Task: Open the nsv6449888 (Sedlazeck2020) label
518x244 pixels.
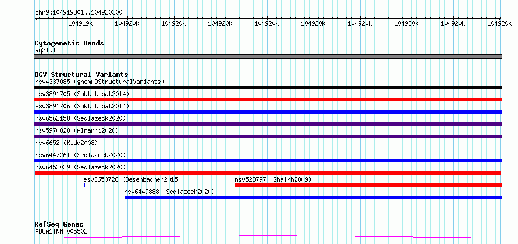Action: pyautogui.click(x=169, y=192)
